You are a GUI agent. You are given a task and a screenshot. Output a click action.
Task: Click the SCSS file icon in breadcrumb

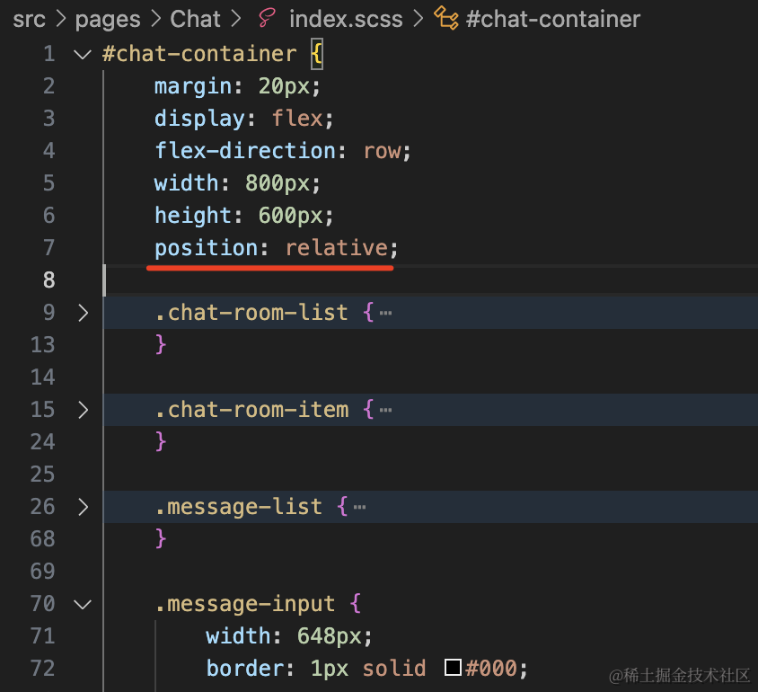[267, 18]
